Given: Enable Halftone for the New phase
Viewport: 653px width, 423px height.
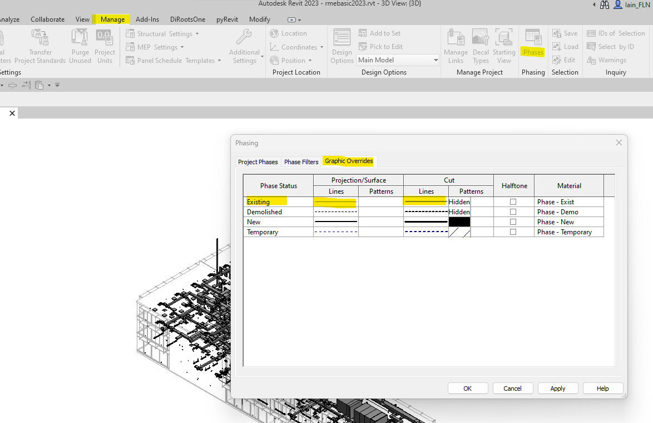Looking at the screenshot, I should pyautogui.click(x=513, y=222).
